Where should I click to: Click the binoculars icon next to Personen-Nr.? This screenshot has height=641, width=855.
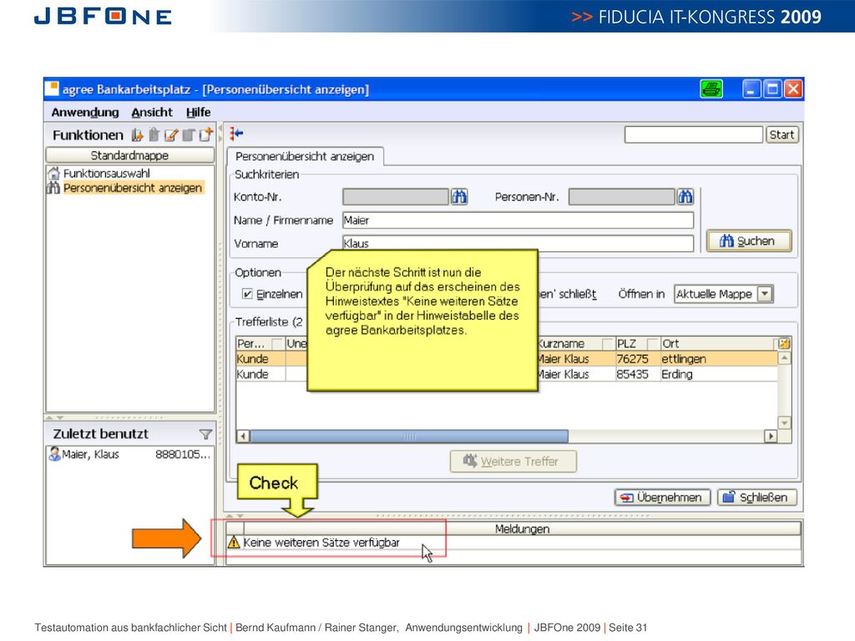point(685,197)
